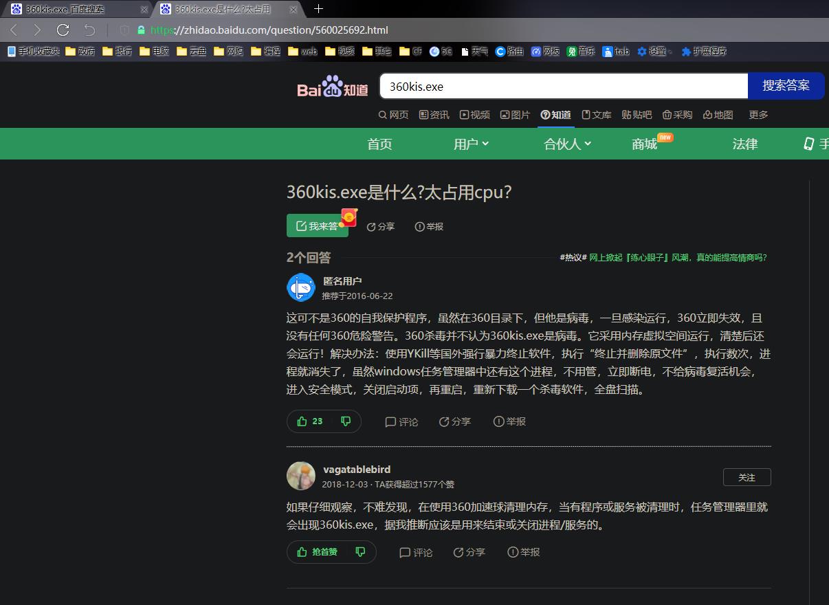Go back using the browser back arrow
Viewport: 829px width, 605px height.
[x=14, y=30]
